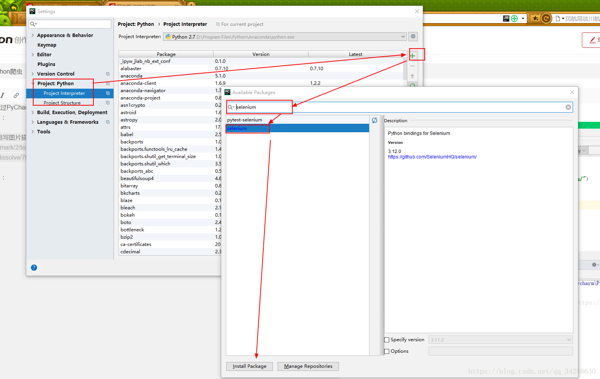Close the Settings dialog

417,11
